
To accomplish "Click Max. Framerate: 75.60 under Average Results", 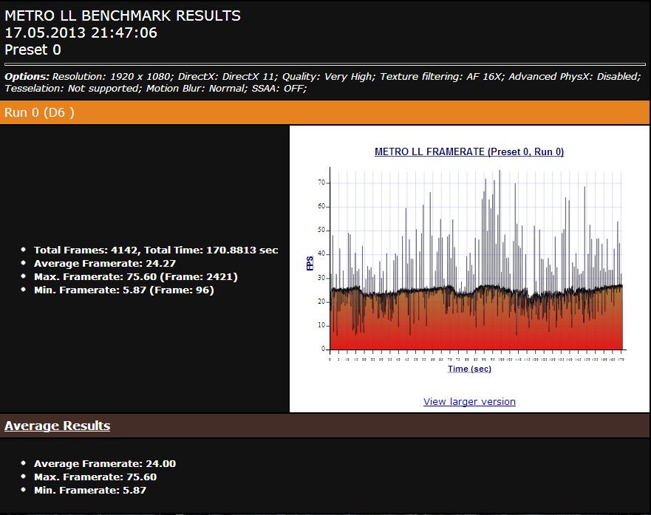I will pyautogui.click(x=95, y=477).
